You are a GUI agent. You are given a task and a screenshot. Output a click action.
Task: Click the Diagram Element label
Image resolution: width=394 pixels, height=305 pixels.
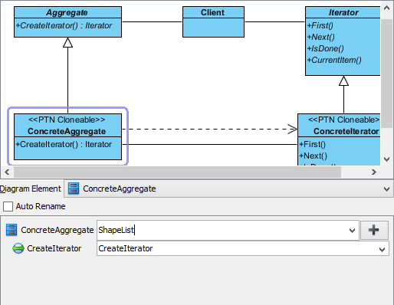pyautogui.click(x=31, y=189)
